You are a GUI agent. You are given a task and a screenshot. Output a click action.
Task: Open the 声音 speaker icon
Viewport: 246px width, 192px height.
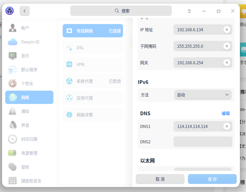(13, 125)
